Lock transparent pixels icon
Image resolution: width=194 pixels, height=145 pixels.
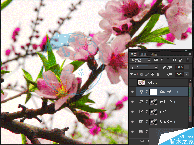141,74
